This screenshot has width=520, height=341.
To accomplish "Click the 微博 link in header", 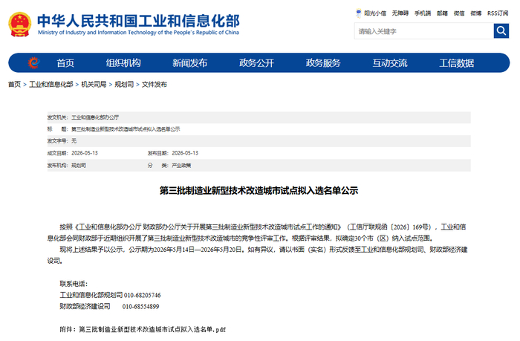I will click(476, 13).
